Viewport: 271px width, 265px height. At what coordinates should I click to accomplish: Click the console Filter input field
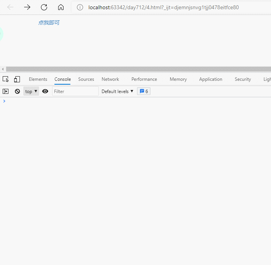coord(75,91)
